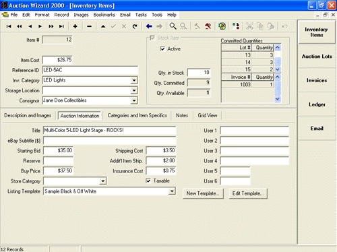
Task: Add a new record with plus icon
Action: pyautogui.click(x=75, y=26)
